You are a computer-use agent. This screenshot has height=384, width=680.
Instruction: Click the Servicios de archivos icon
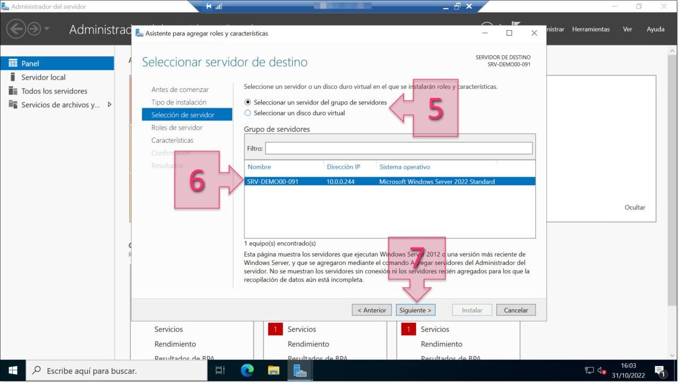13,105
